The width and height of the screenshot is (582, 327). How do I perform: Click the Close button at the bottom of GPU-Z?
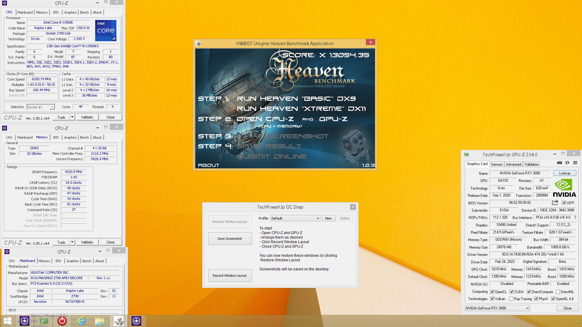tap(567, 308)
